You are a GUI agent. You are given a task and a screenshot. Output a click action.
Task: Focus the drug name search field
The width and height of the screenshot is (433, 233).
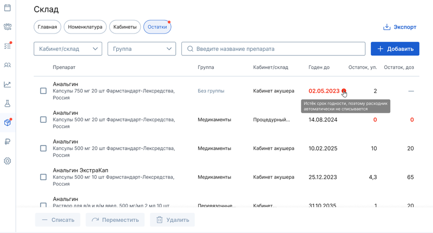[273, 49]
